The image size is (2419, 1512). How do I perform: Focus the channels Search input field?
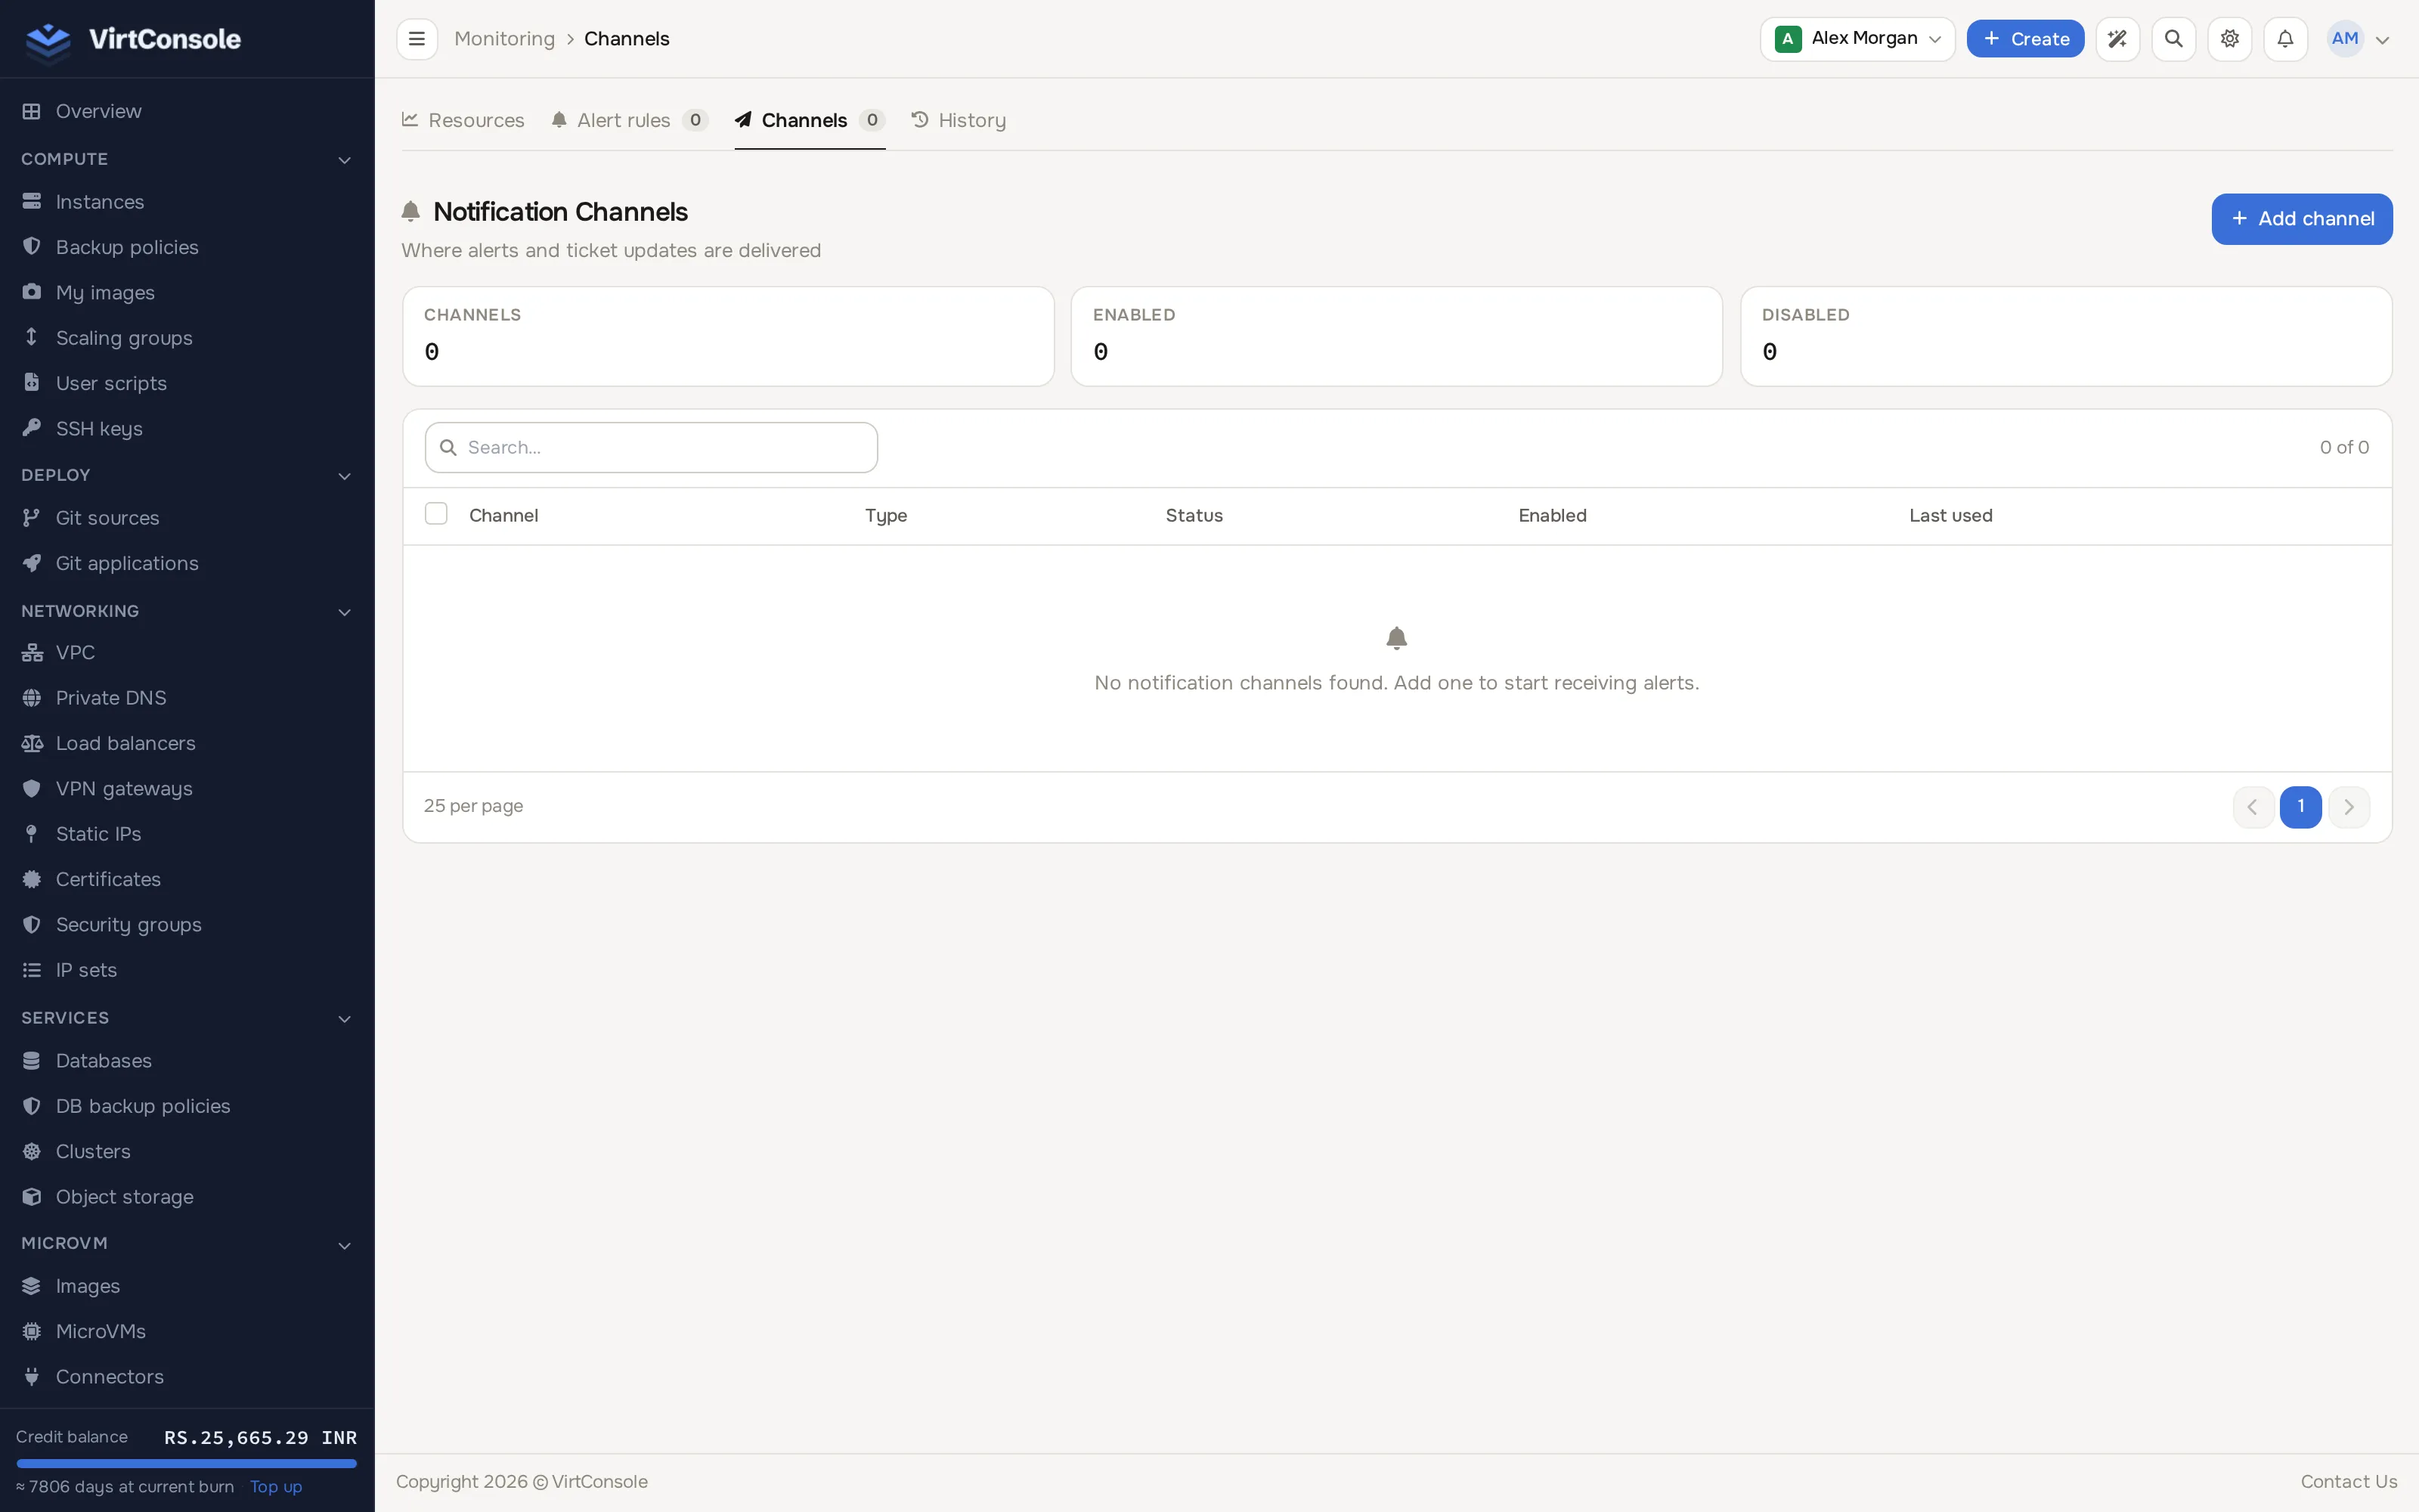(x=652, y=447)
